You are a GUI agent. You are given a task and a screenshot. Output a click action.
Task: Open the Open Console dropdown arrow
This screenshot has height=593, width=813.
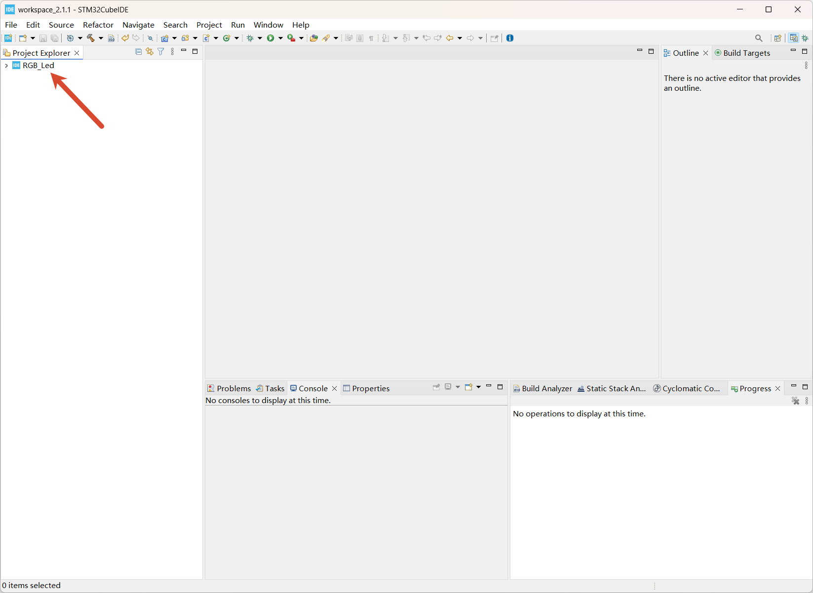(478, 387)
